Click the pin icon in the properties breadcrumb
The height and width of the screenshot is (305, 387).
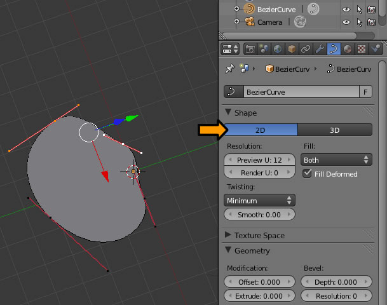click(229, 69)
